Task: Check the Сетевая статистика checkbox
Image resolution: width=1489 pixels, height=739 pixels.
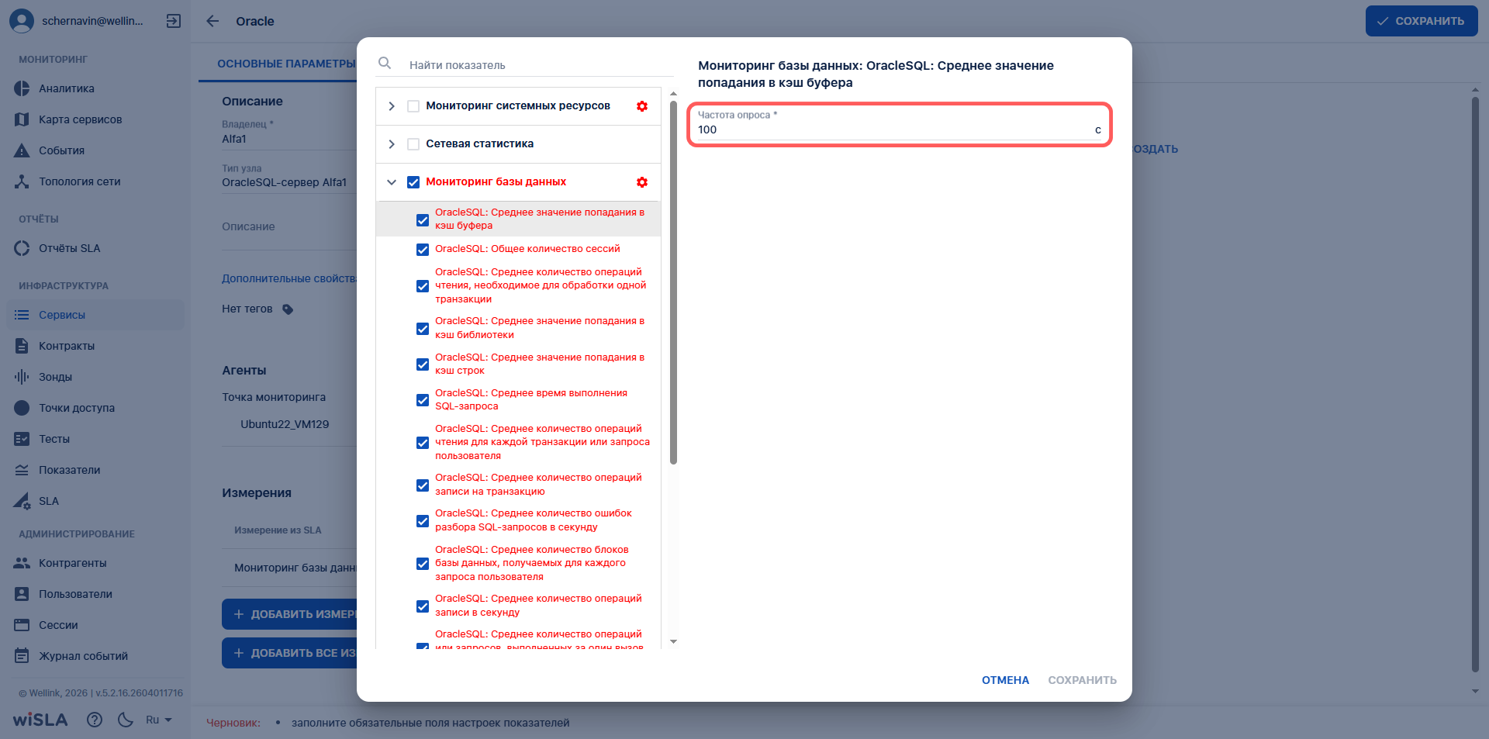Action: tap(413, 144)
